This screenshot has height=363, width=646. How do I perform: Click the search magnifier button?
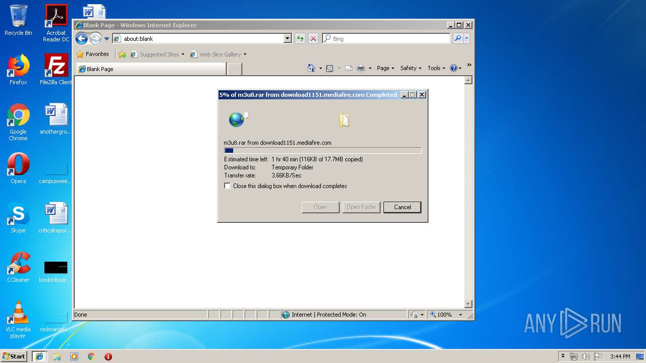coord(458,38)
